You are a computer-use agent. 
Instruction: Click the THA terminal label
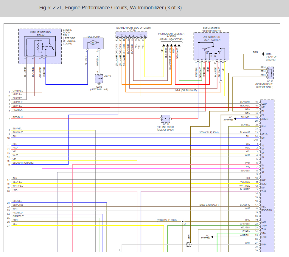264,230
